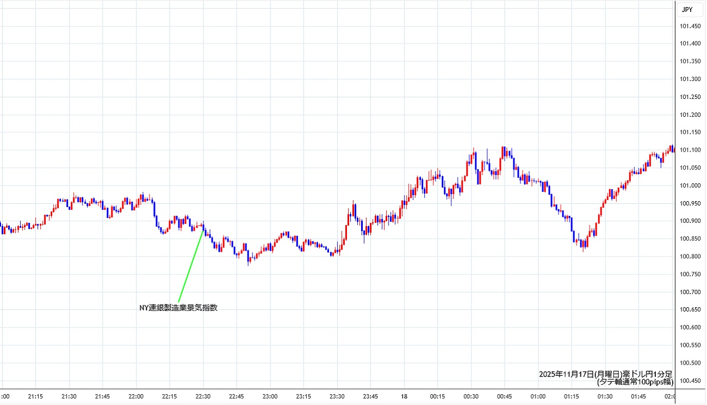This screenshot has width=707, height=405.
Task: Select the 101.100 price axis label
Action: click(x=691, y=151)
